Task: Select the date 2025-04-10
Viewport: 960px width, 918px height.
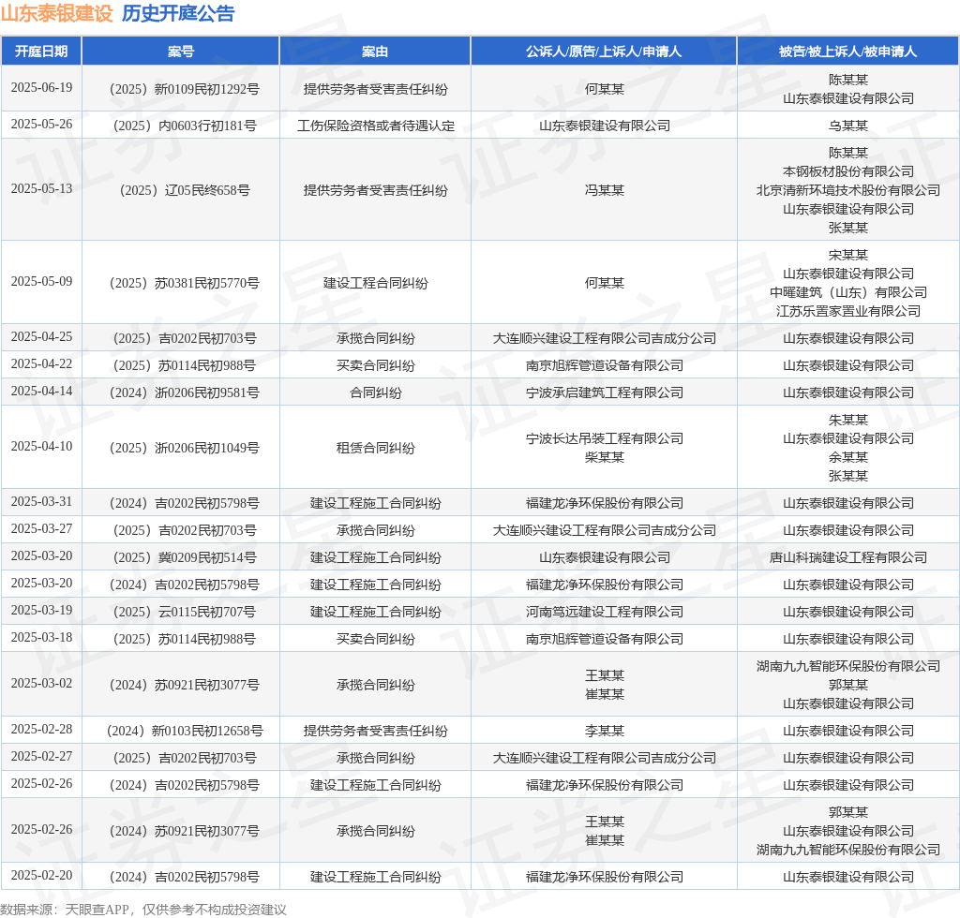Action: coord(41,447)
